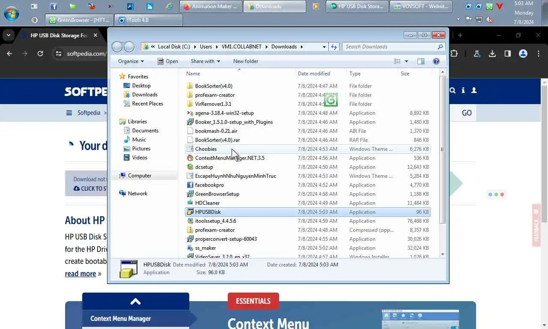Click the red ESSENTIALS badge
The image size is (548, 329).
253,301
